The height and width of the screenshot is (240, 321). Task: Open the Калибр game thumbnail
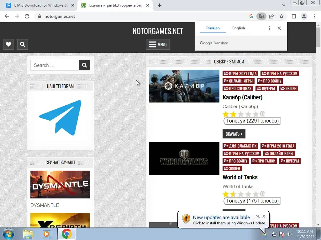tap(184, 86)
